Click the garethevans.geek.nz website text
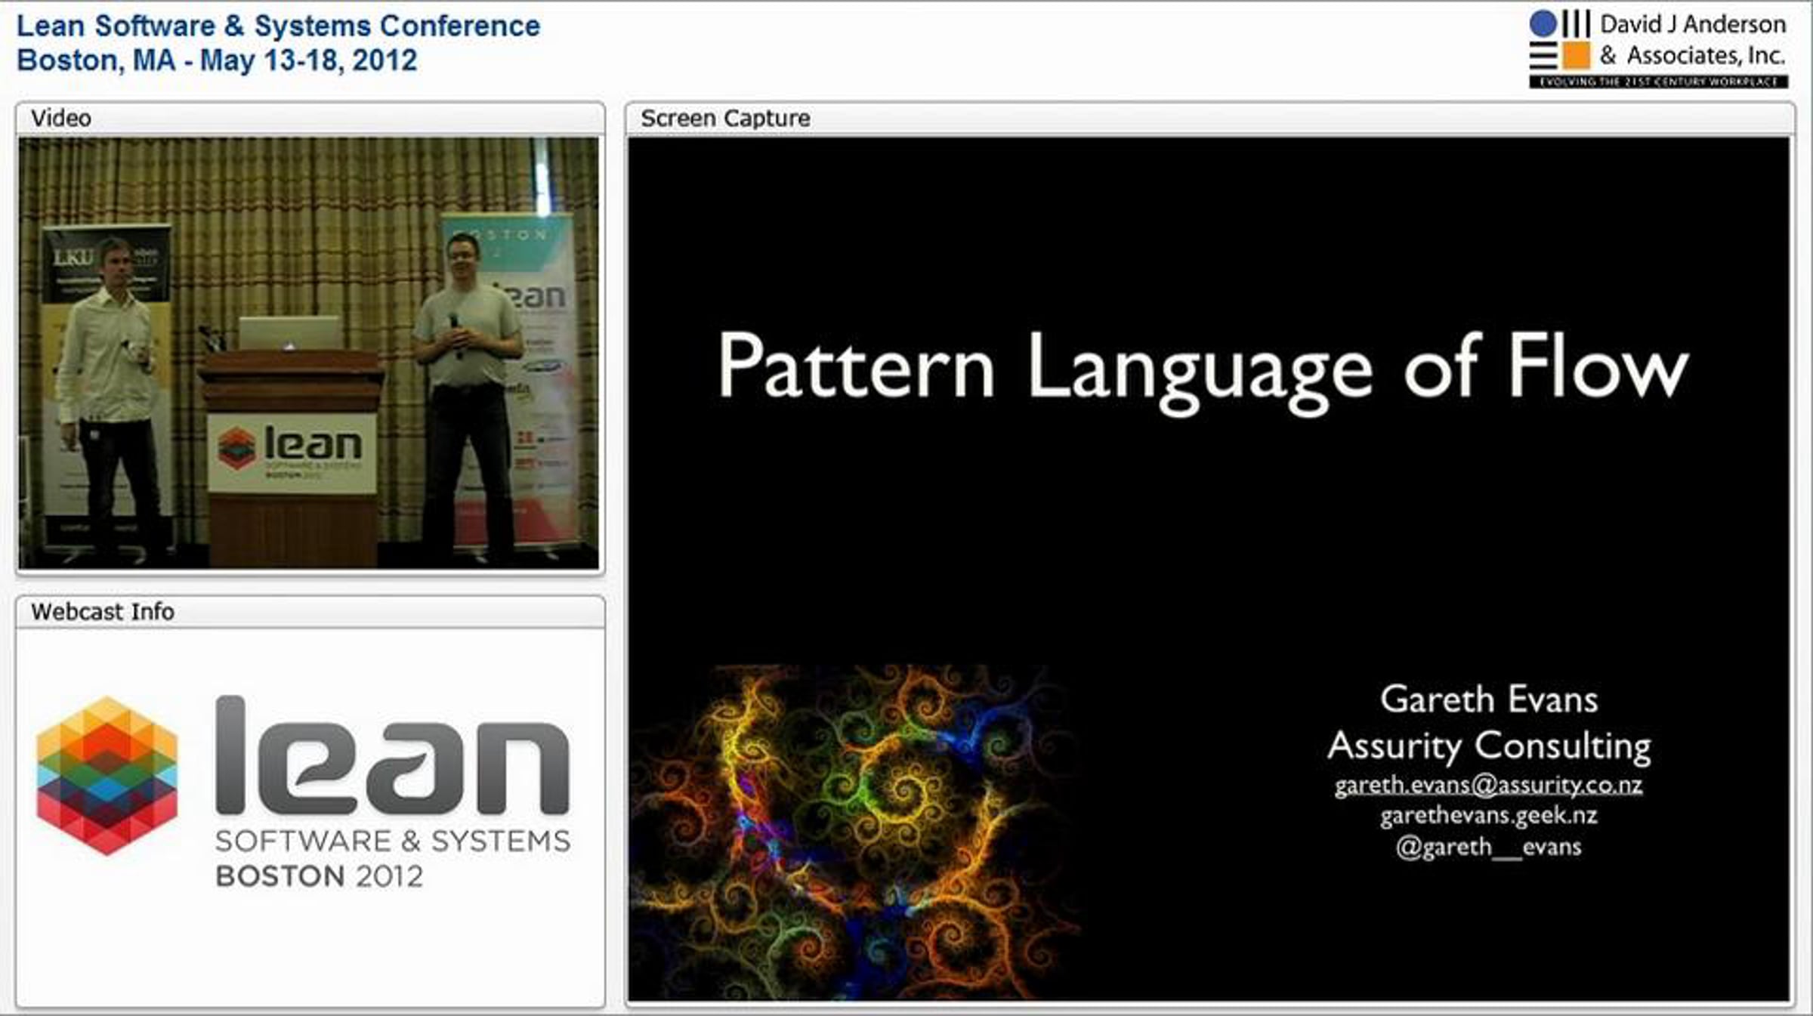1813x1016 pixels. coord(1488,816)
